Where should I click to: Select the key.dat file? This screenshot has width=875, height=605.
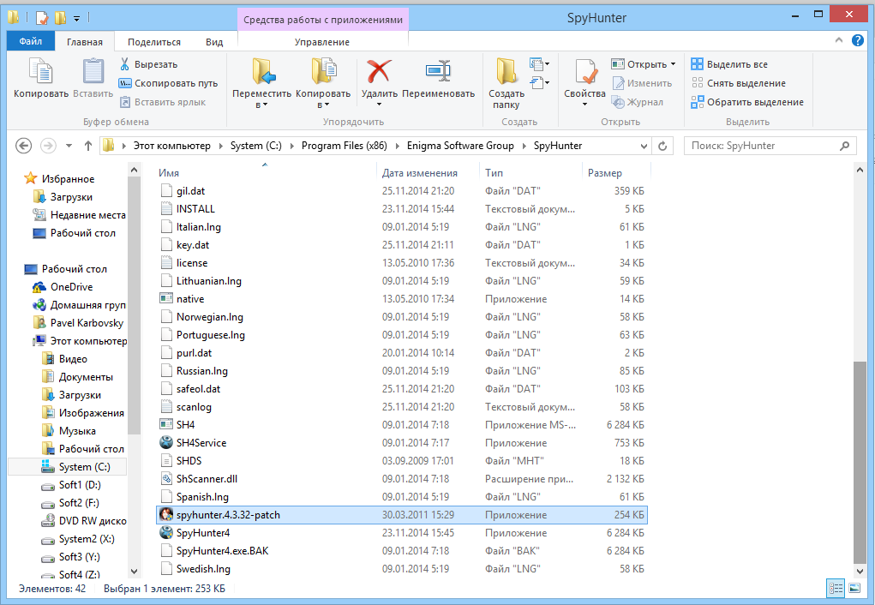[x=193, y=245]
